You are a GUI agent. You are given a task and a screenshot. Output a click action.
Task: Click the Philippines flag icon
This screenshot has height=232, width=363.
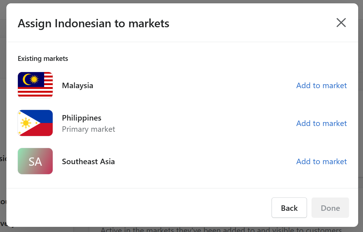tap(35, 123)
